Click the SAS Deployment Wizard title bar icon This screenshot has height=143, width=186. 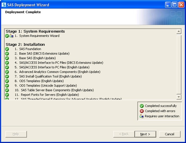click(x=4, y=5)
